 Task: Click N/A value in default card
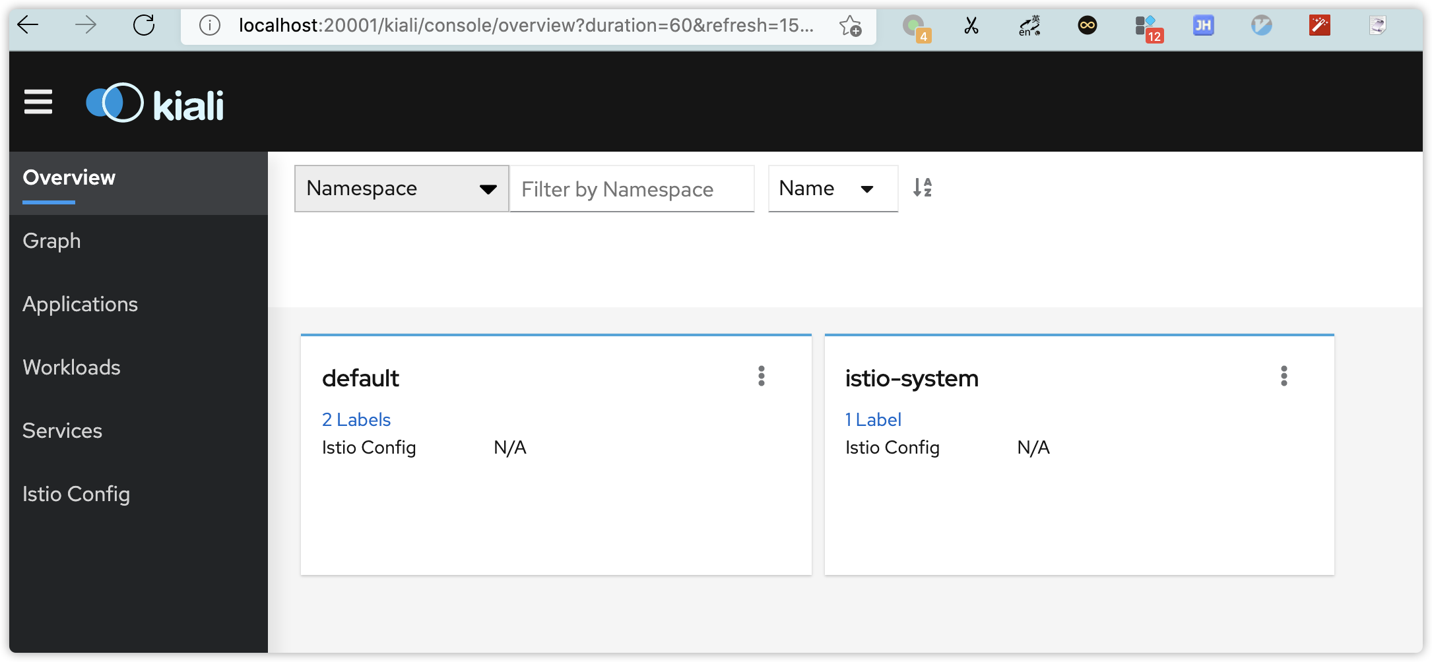510,448
